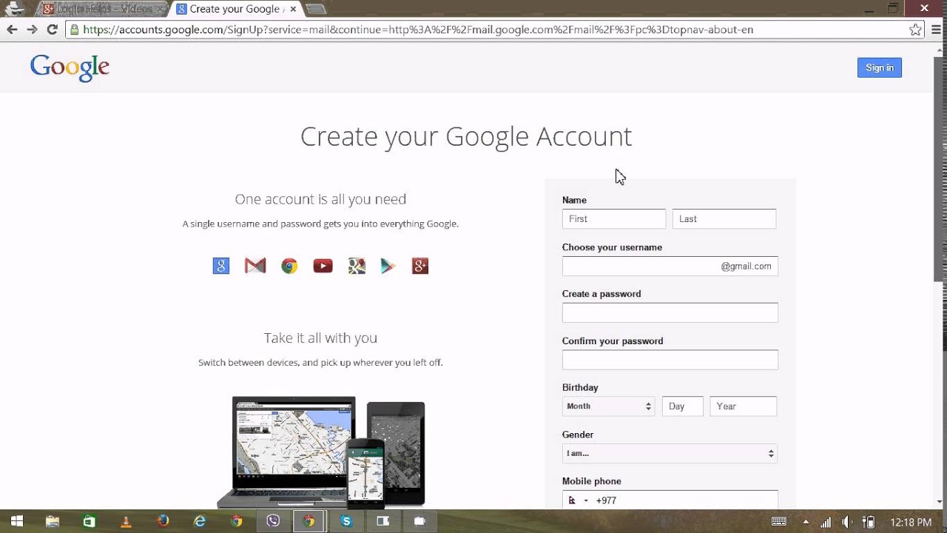Open the volume speaker tray icon

[847, 522]
